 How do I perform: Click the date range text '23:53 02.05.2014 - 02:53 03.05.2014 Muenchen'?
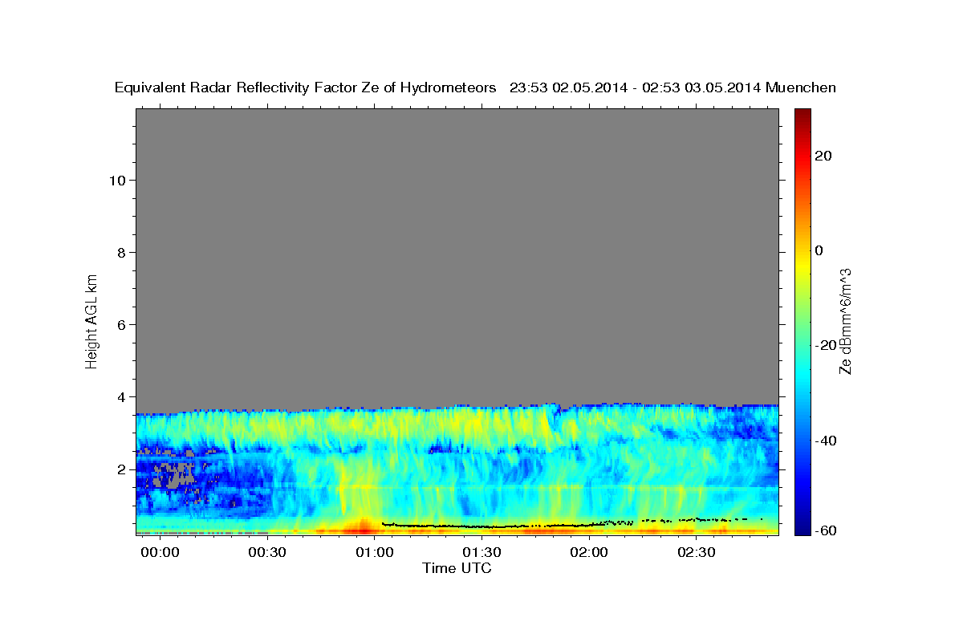(x=672, y=88)
